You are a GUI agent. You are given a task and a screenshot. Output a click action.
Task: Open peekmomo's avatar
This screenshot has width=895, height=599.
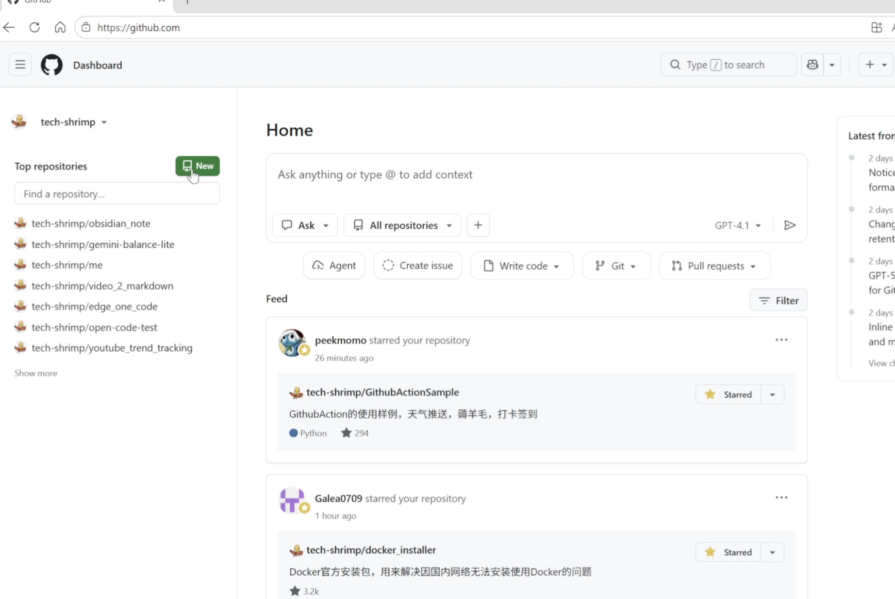[292, 342]
